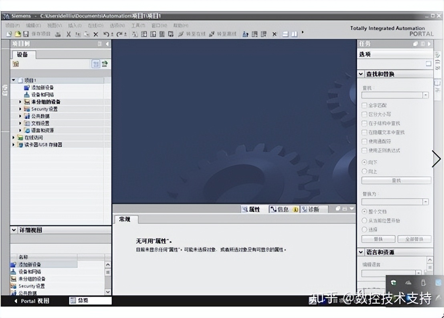Image resolution: width=444 pixels, height=318 pixels.
Task: Click the detail view list scrollbar down arrow
Action: (x=108, y=292)
